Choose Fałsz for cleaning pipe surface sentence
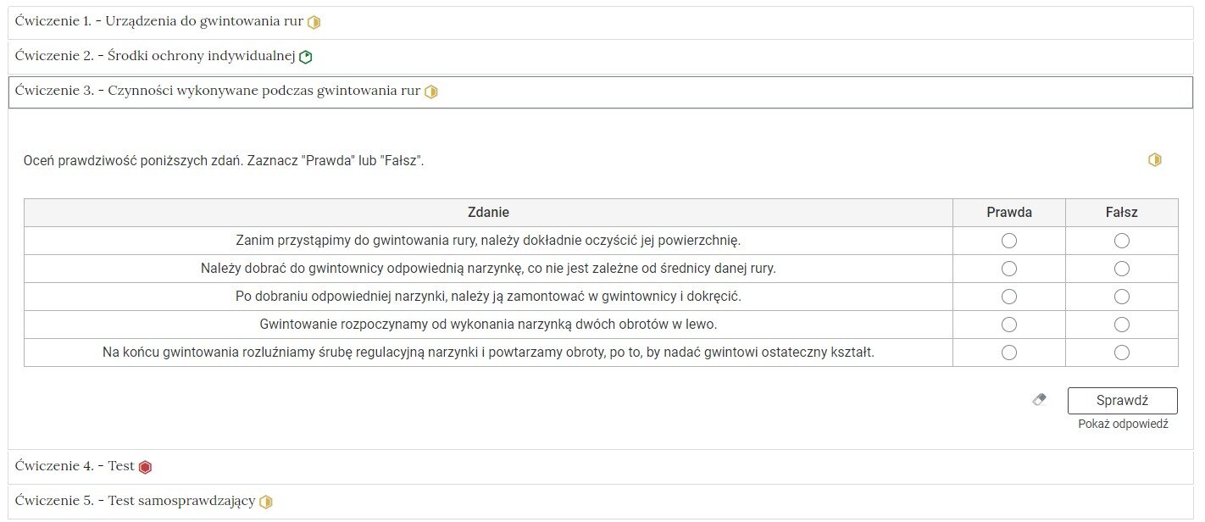 [1121, 241]
